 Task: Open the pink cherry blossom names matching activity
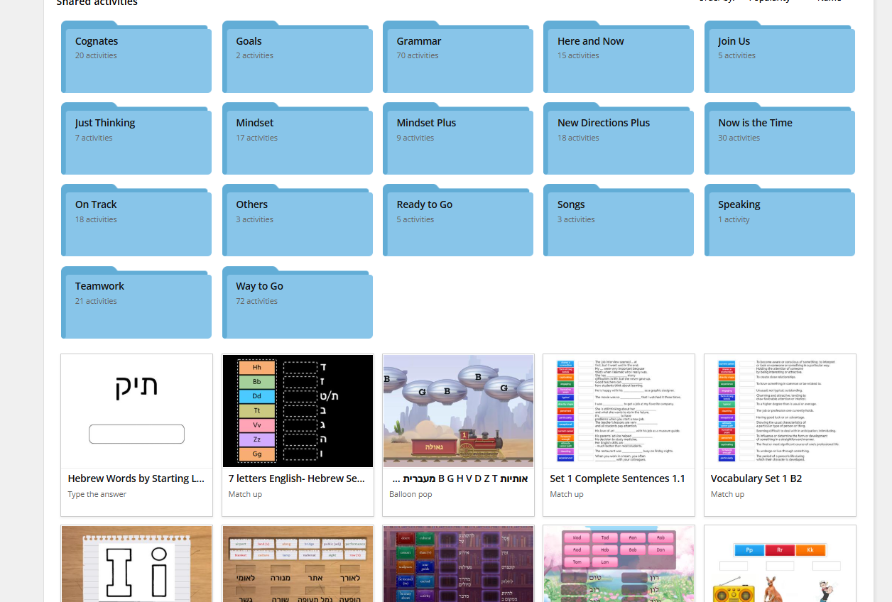(619, 564)
